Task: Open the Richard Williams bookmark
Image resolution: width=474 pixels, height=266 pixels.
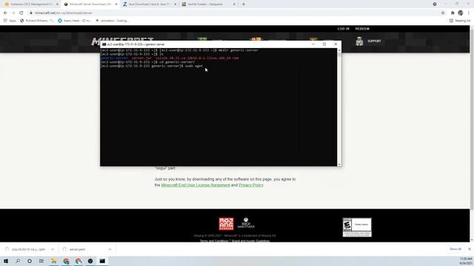Action: [x=37, y=21]
